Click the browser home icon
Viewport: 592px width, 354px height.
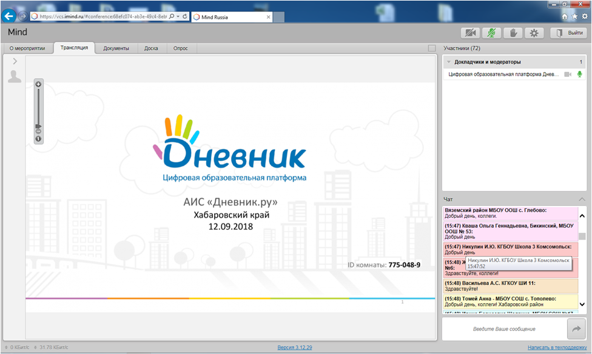[565, 16]
